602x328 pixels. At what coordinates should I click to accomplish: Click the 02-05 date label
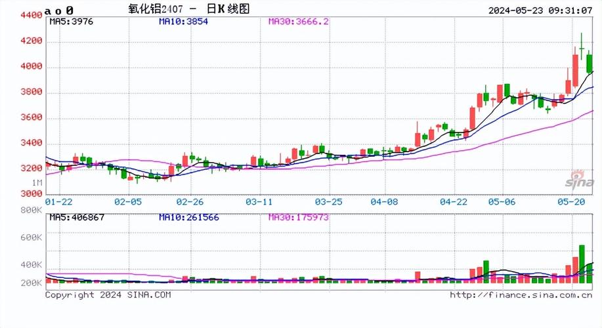(128, 202)
